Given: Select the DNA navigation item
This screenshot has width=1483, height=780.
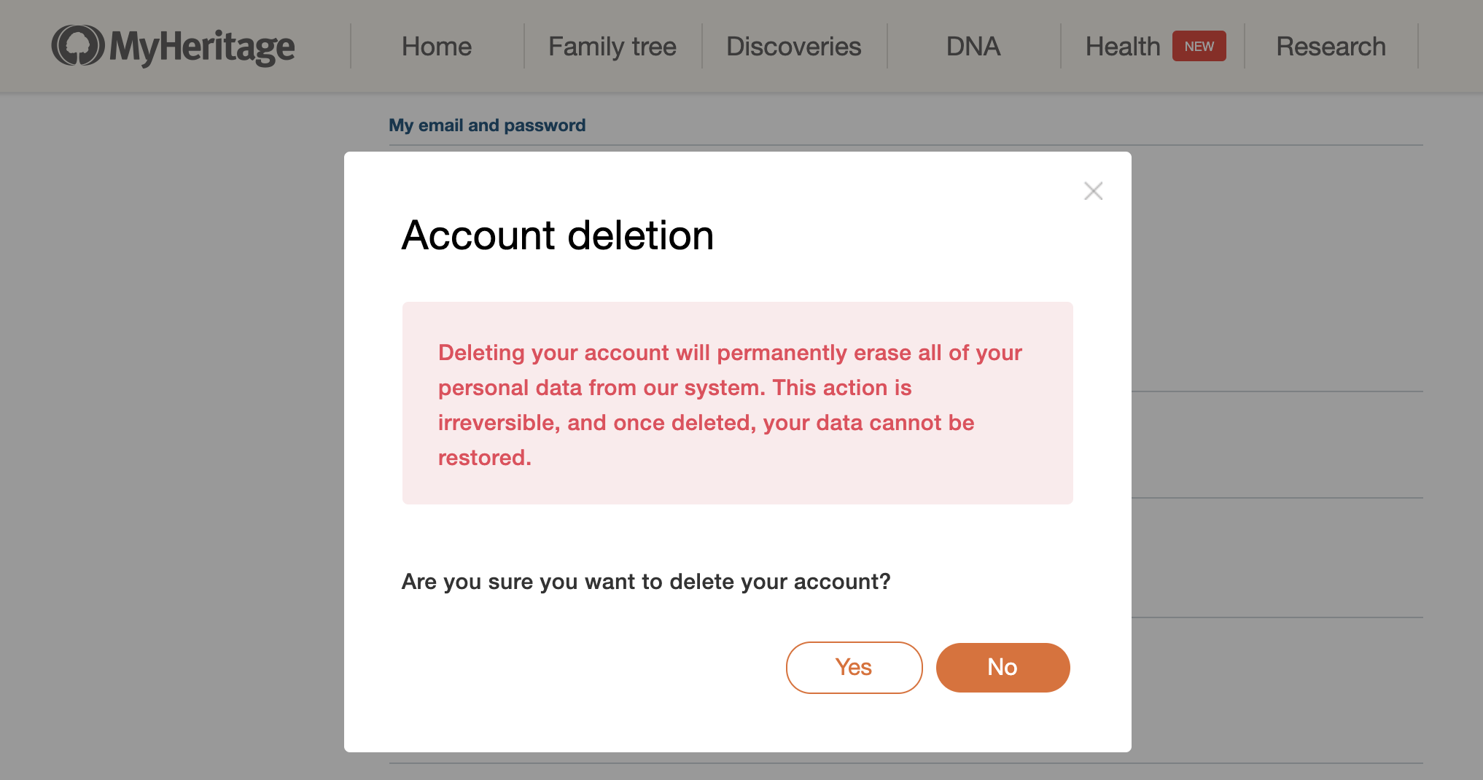Looking at the screenshot, I should (x=973, y=46).
